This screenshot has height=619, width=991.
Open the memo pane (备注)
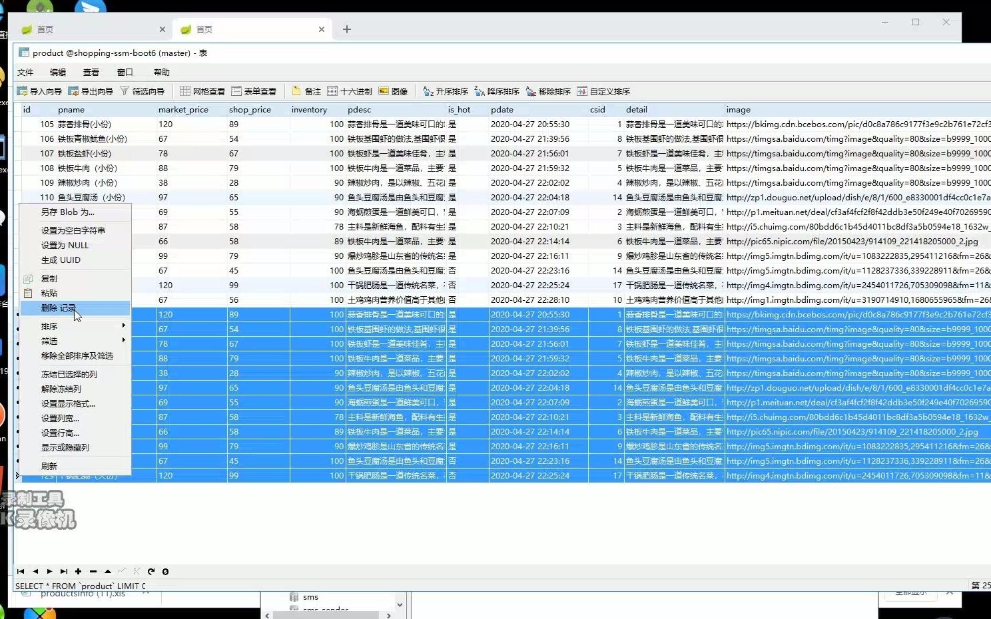pyautogui.click(x=306, y=91)
